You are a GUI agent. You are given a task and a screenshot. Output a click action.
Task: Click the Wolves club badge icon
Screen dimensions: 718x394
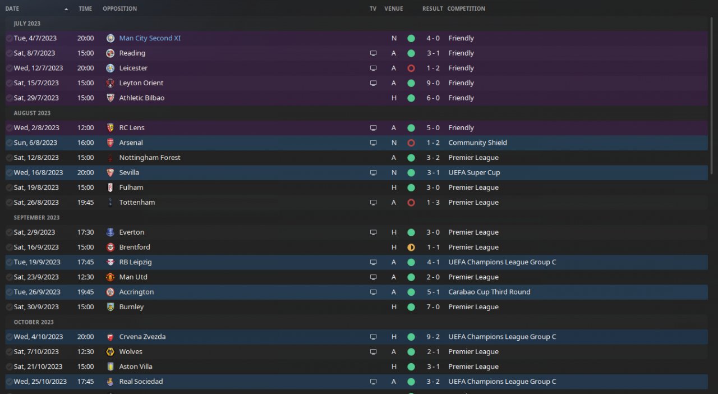click(x=111, y=352)
